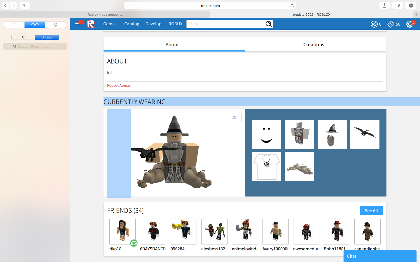This screenshot has width=420, height=262.
Task: Go forward using Safari's forward arrow
Action: point(13,6)
